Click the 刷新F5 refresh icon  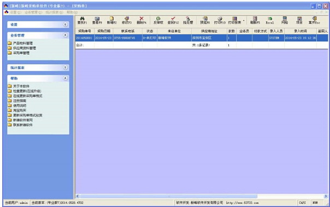(255, 20)
